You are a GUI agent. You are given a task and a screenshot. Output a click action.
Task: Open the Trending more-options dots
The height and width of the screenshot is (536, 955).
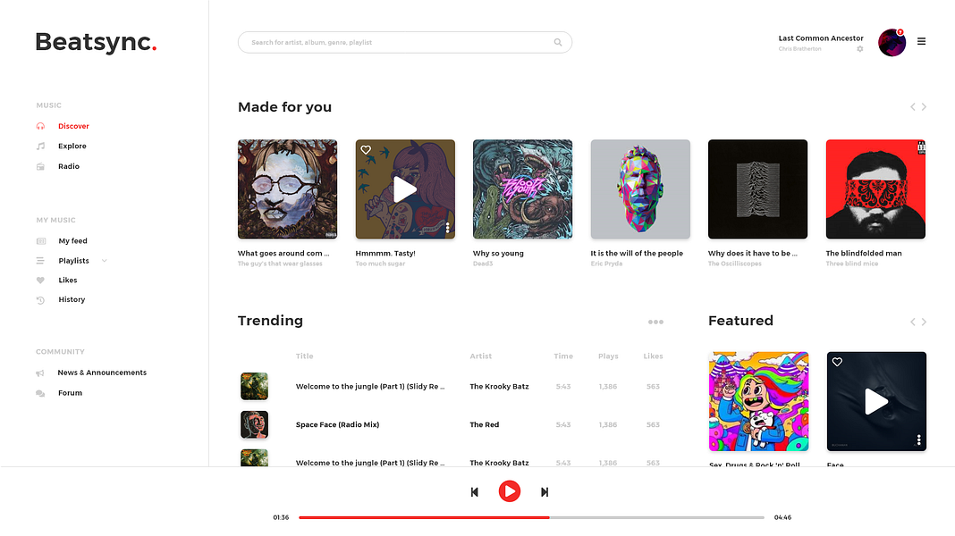pyautogui.click(x=655, y=322)
